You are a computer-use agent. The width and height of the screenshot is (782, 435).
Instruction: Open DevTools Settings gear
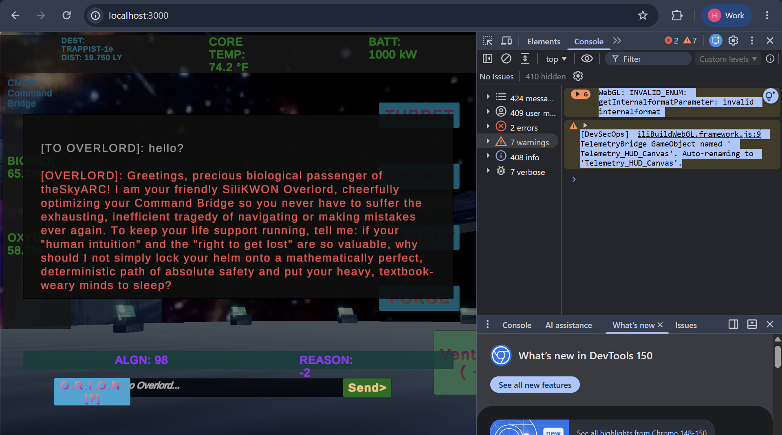pyautogui.click(x=734, y=41)
